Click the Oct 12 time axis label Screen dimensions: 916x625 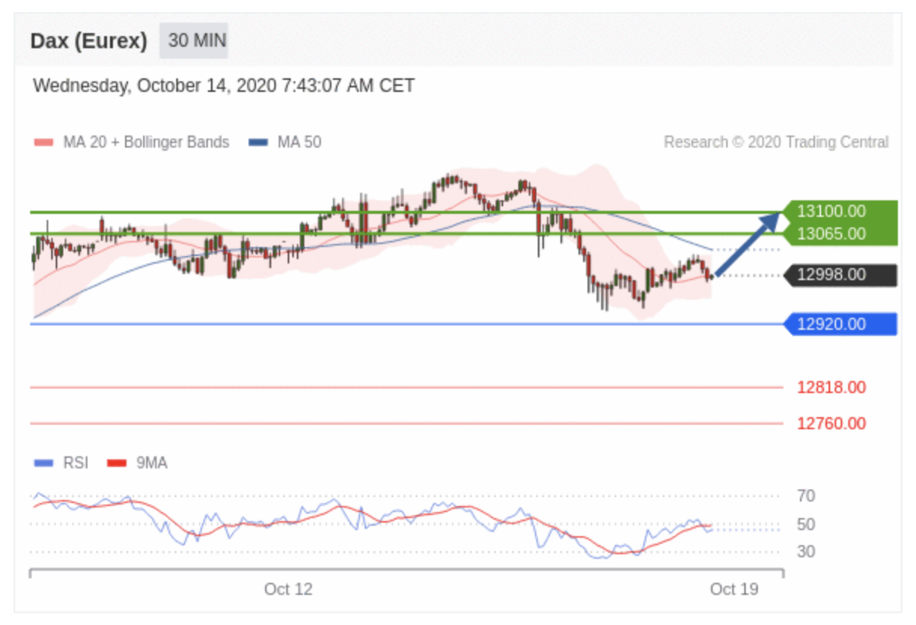pos(288,589)
